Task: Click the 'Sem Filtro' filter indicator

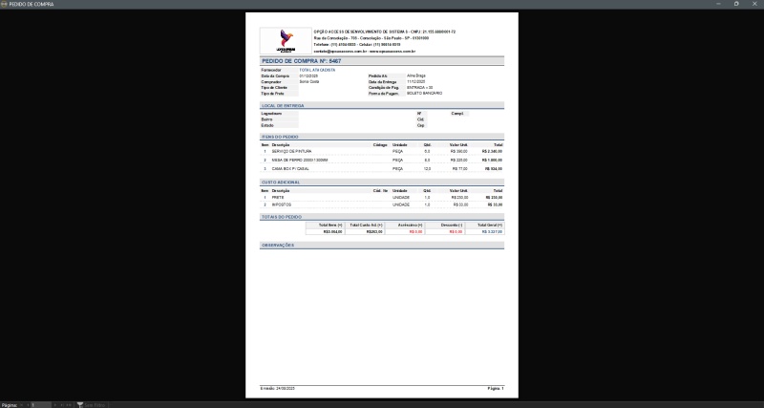Action: pyautogui.click(x=94, y=404)
